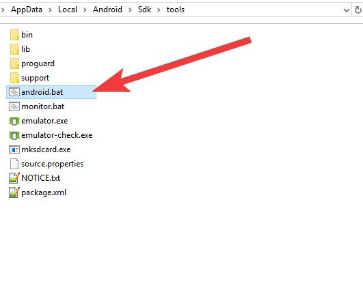Navigate to AppData in breadcrumb

[27, 10]
